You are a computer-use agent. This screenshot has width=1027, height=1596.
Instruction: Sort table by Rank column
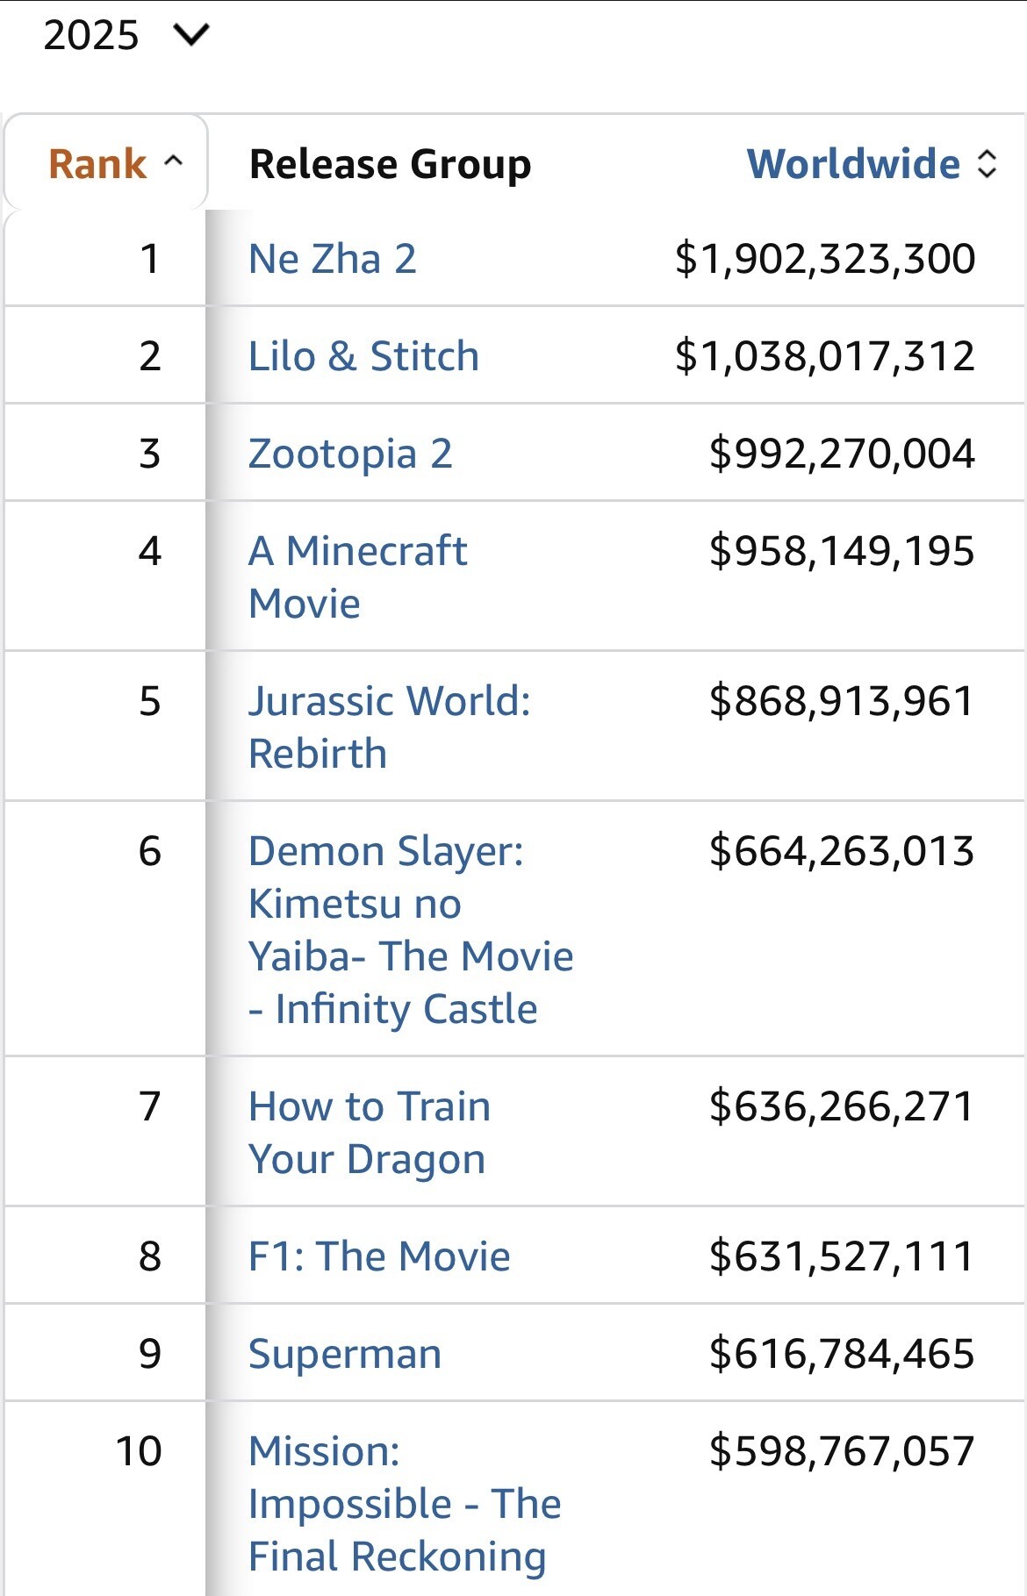[97, 164]
